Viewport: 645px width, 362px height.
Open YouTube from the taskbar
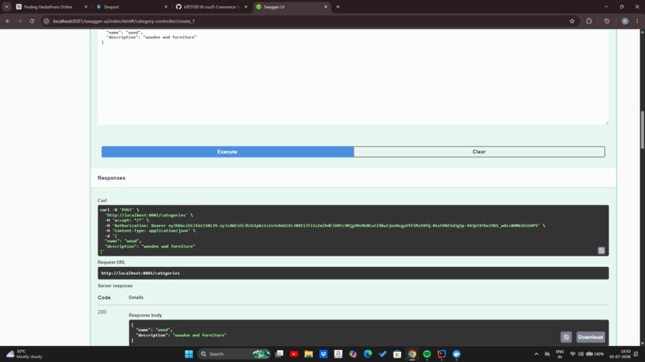click(294, 354)
